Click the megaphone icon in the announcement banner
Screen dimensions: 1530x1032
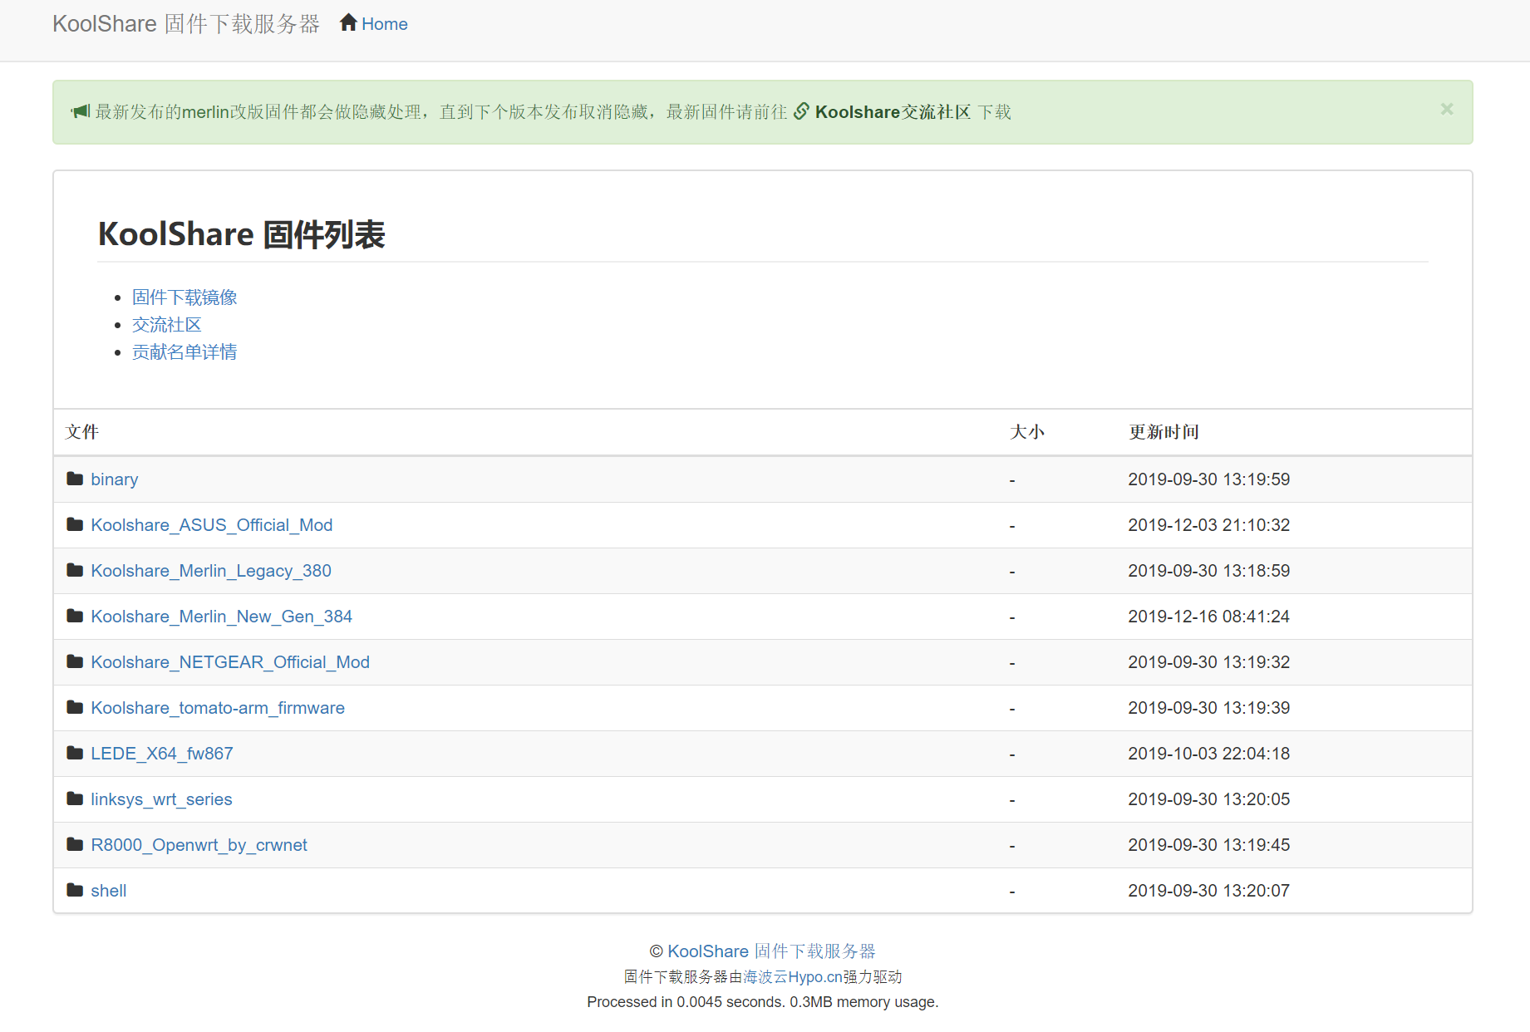80,111
